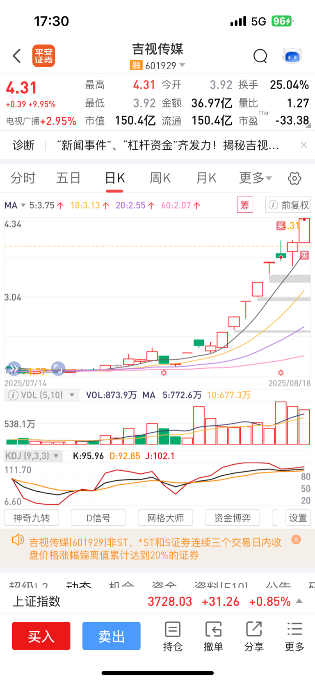Tap the chart fullscreen bracket icon
This screenshot has width=315, height=682.
tap(58, 368)
